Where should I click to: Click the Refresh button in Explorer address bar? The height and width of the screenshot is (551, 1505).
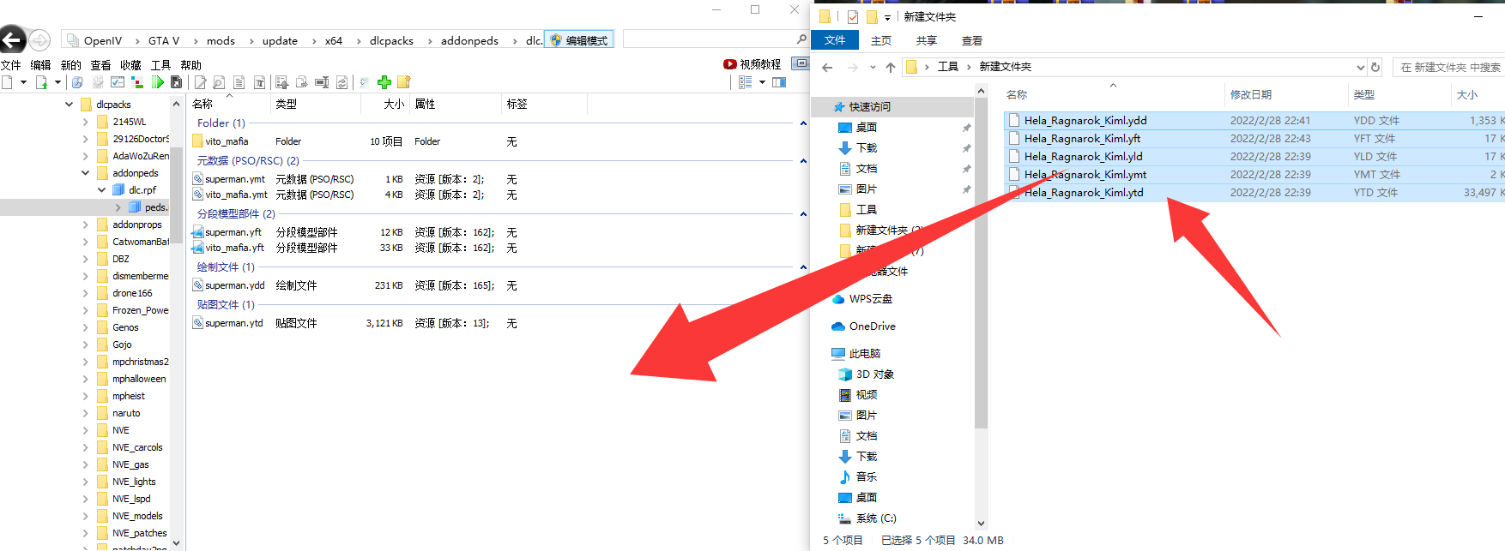1375,67
